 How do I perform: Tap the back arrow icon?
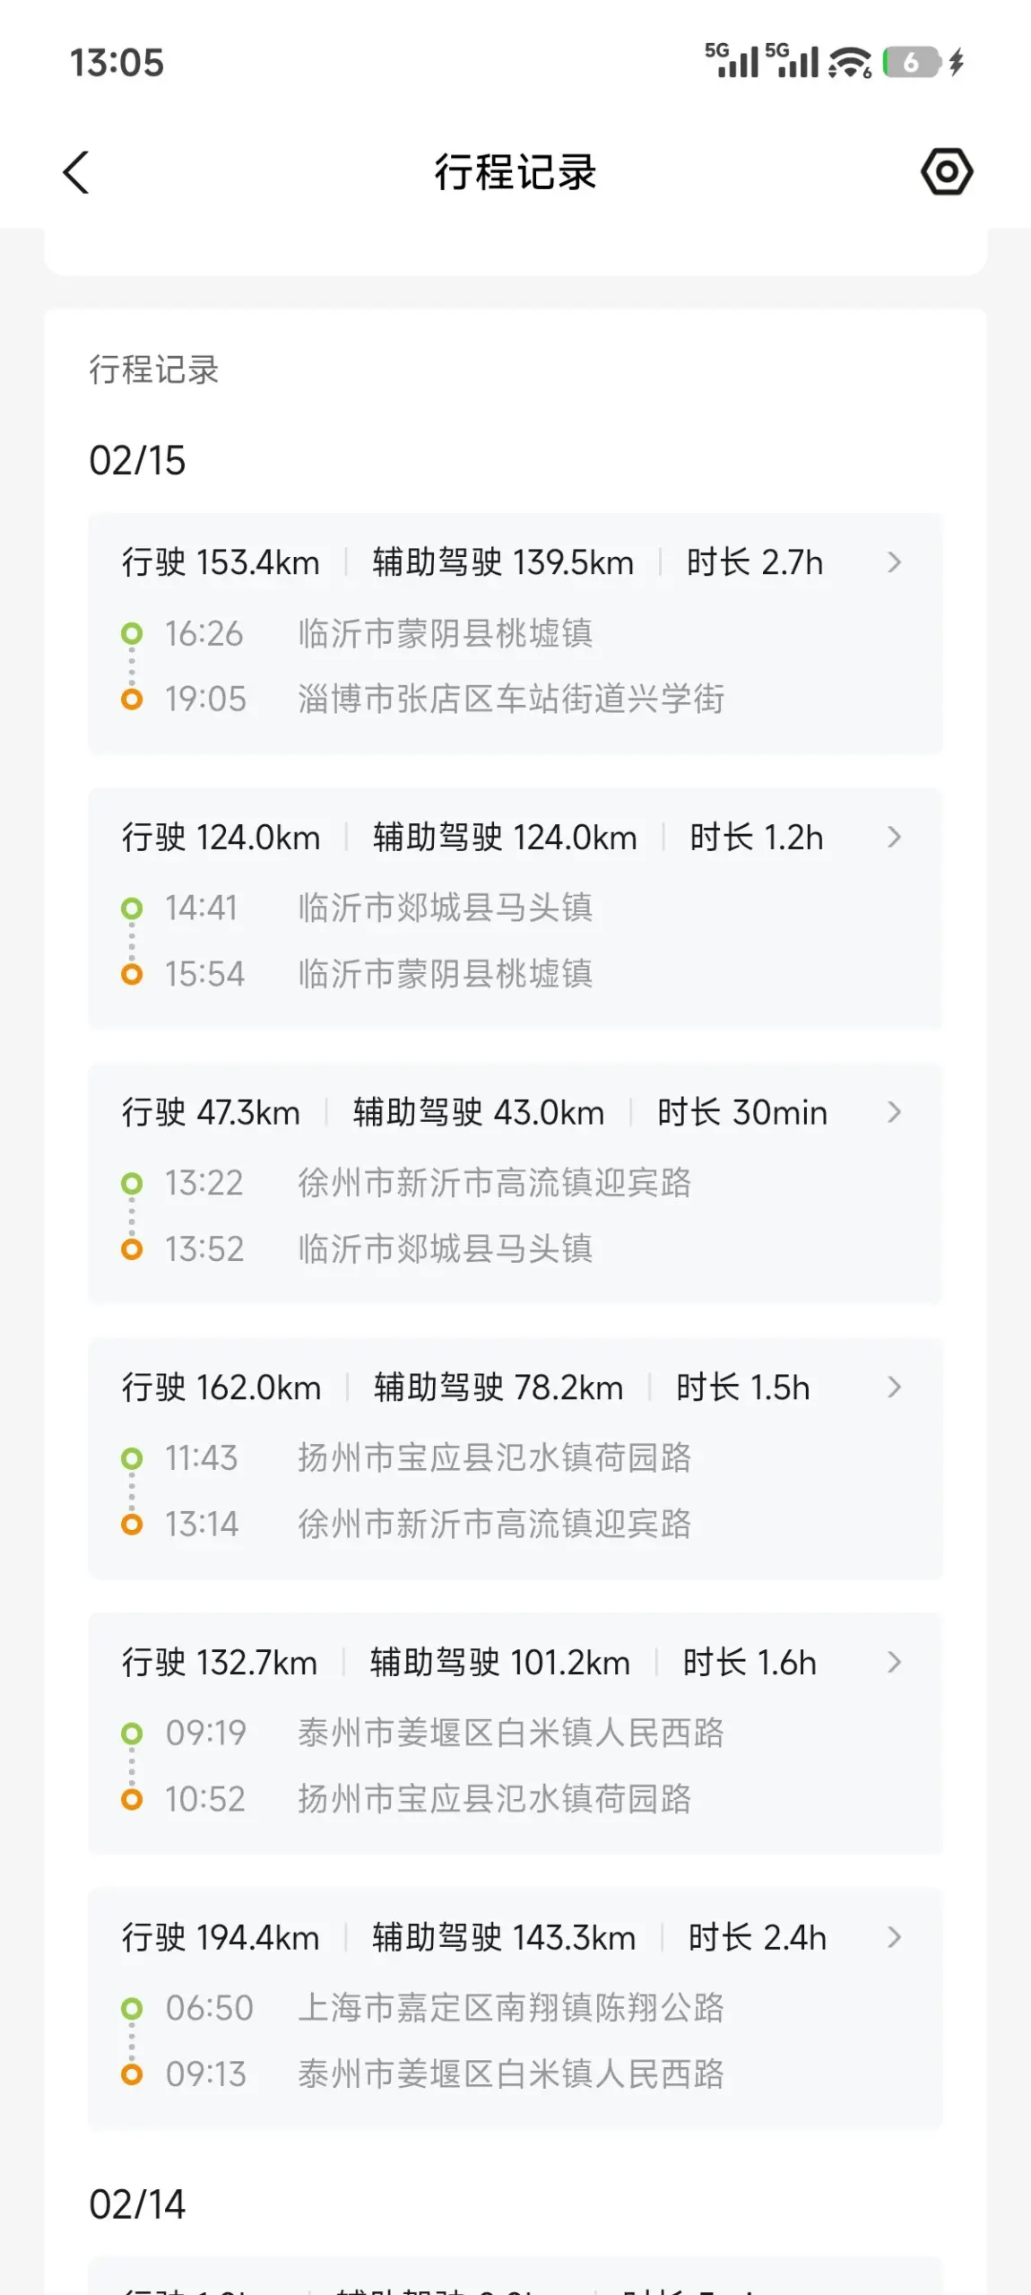pyautogui.click(x=77, y=171)
